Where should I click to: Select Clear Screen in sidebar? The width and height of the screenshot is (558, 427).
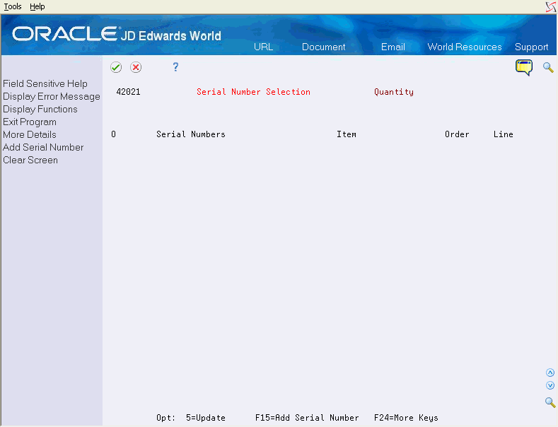click(30, 160)
